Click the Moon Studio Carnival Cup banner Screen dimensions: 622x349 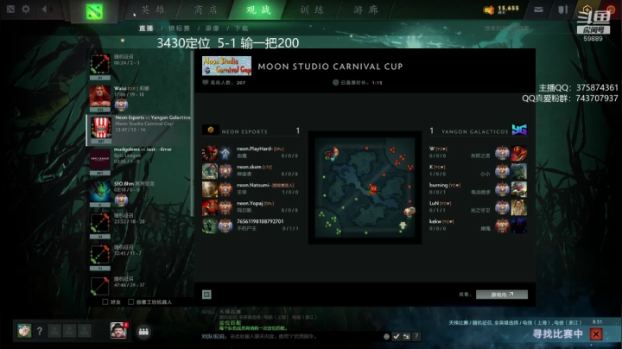tap(226, 66)
